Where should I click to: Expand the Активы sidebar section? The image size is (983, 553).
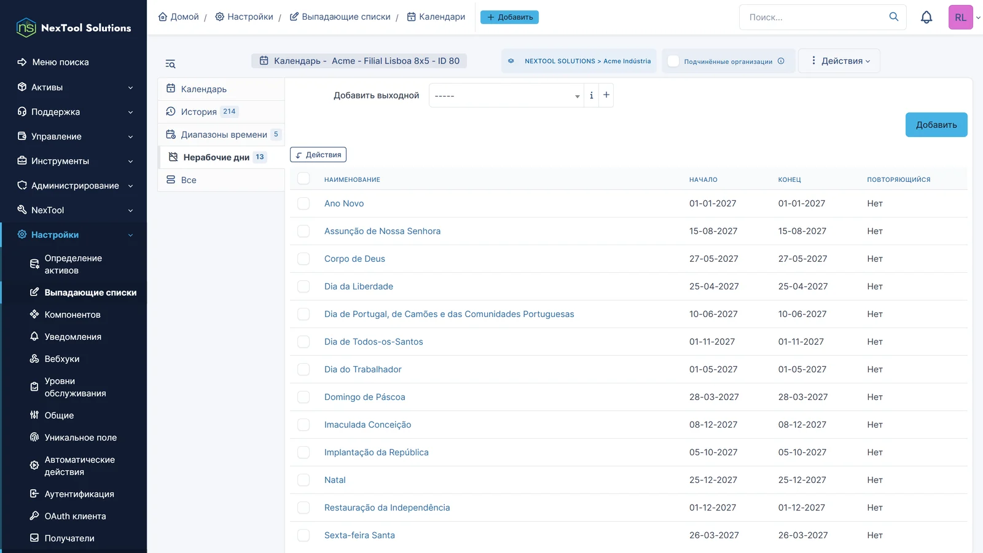pyautogui.click(x=74, y=87)
